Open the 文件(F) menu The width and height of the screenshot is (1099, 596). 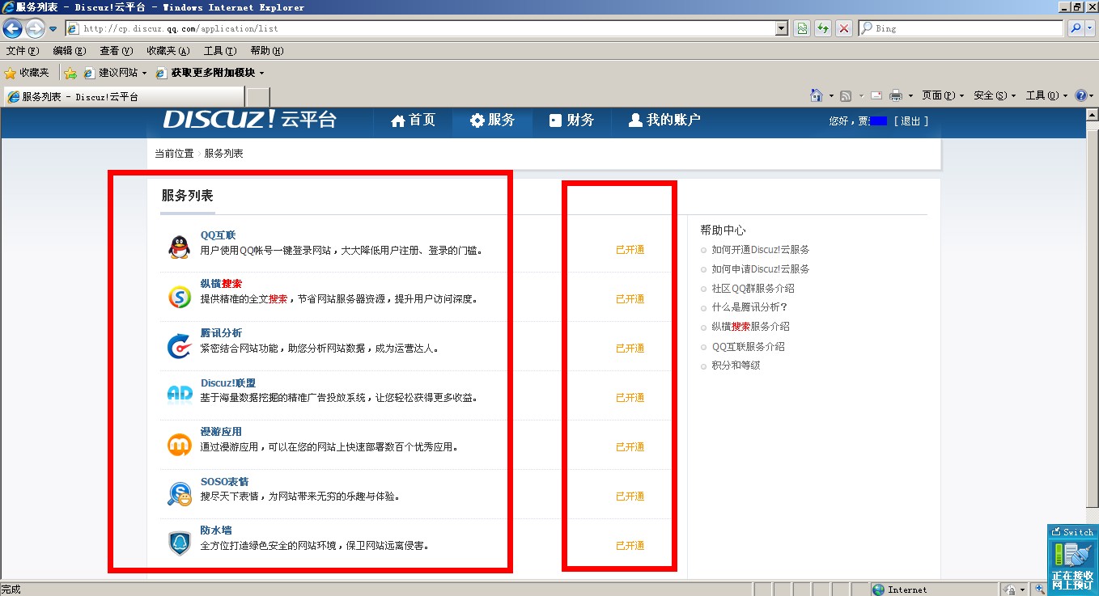tap(23, 51)
